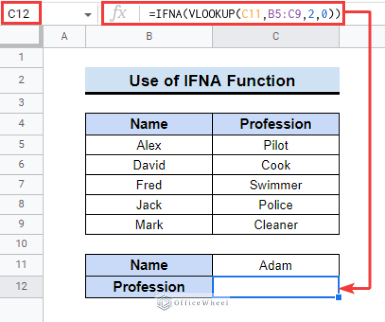This screenshot has height=322, width=385.
Task: Select the cell containing 'Cleaner'
Action: [276, 225]
